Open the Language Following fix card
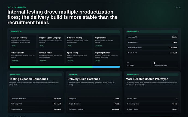The height and width of the screenshot is (117, 188). pyautogui.click(x=23, y=42)
